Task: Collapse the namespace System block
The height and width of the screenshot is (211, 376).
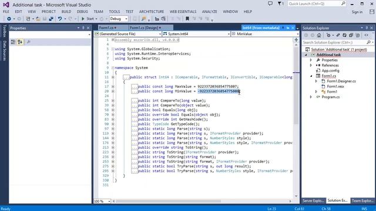Action: [113, 68]
